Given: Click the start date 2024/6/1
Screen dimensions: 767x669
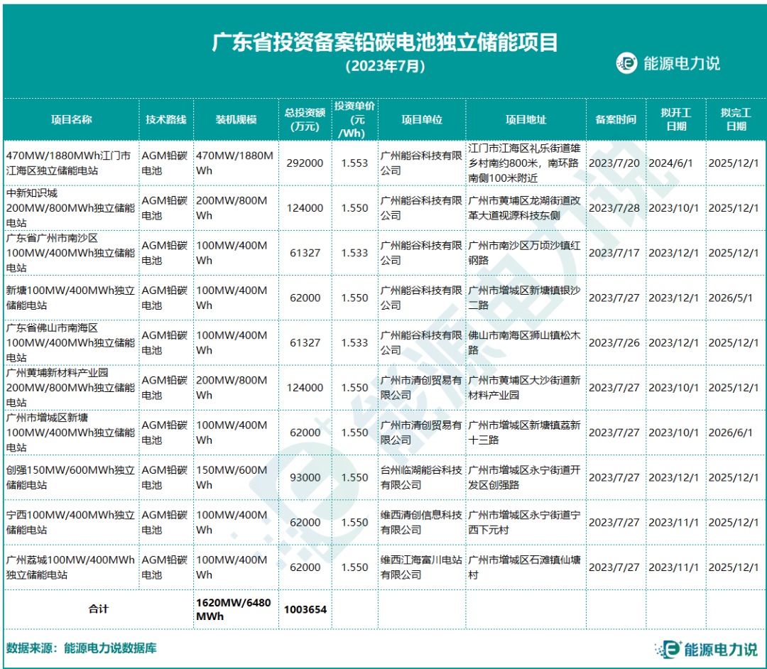Looking at the screenshot, I should click(x=670, y=163).
